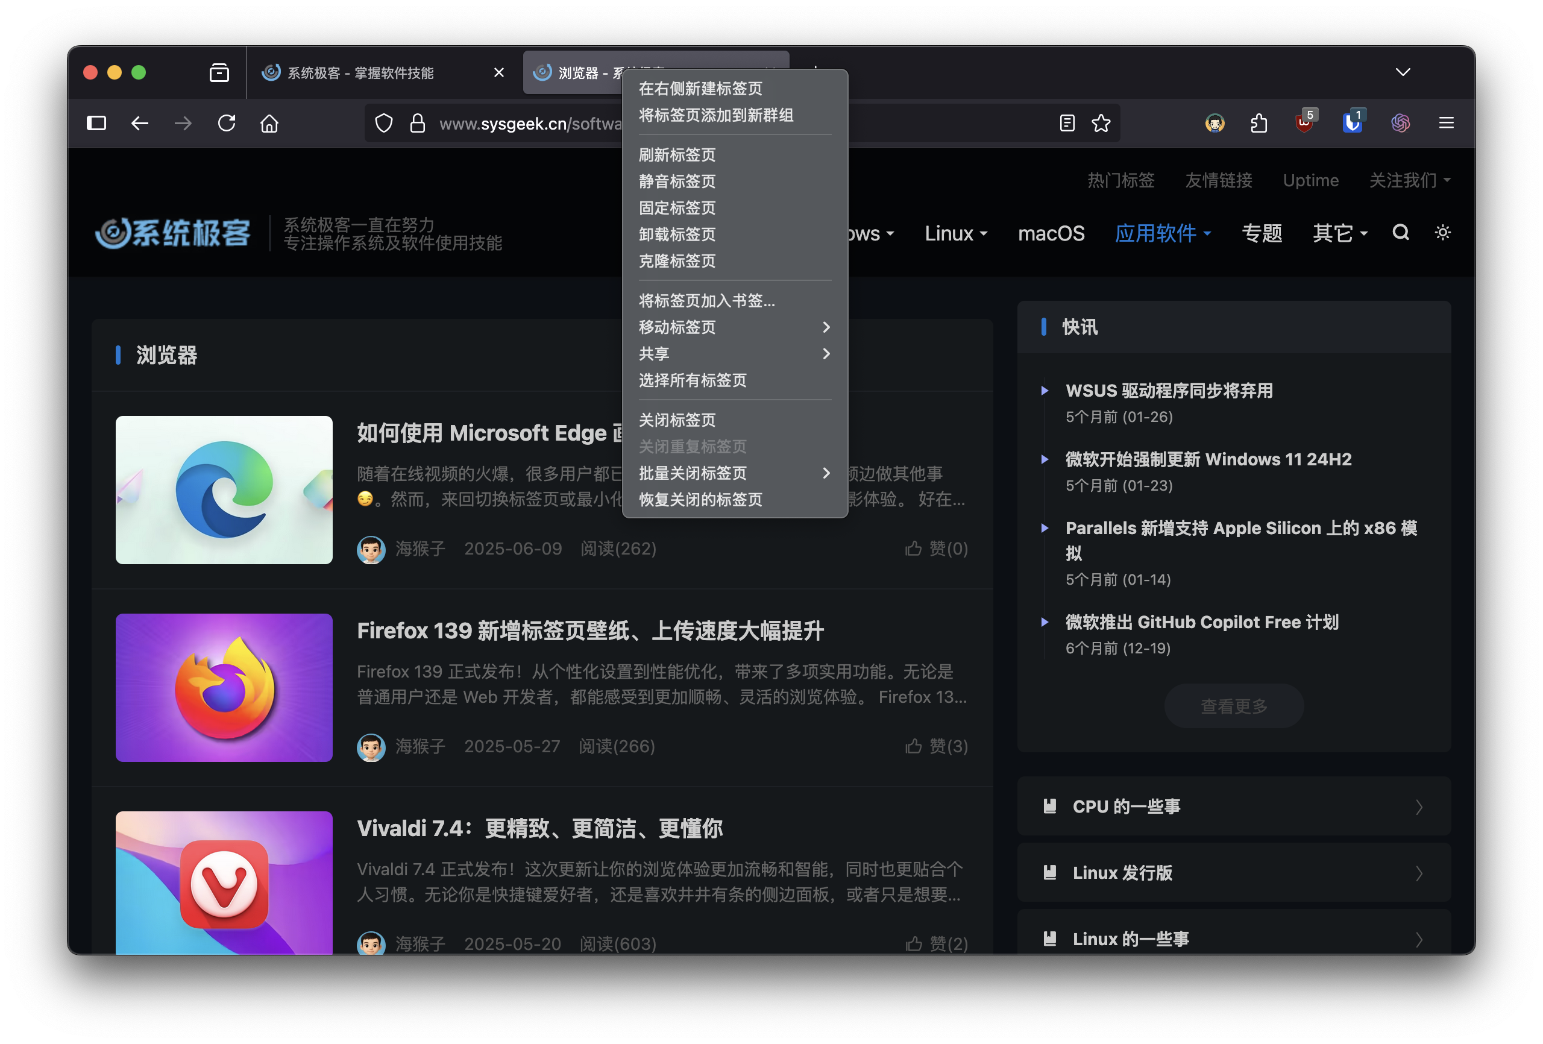
Task: Open the Bitwarden shield extension icon
Action: pyautogui.click(x=1353, y=122)
